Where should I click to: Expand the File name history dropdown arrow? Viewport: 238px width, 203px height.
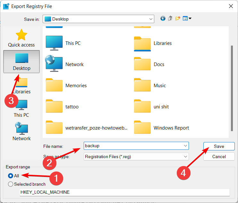click(185, 146)
